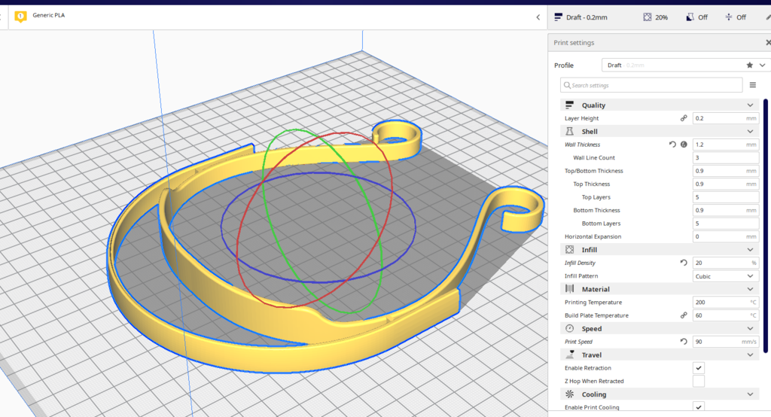Image resolution: width=771 pixels, height=417 pixels.
Task: Uncheck the Enable Retraction checkbox
Action: (699, 368)
